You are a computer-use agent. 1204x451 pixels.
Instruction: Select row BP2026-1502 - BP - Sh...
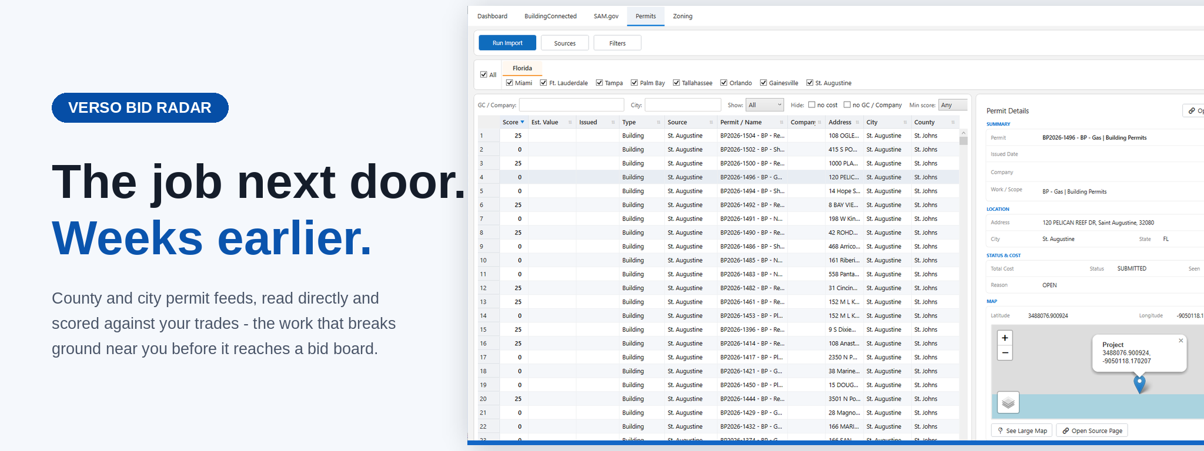718,150
